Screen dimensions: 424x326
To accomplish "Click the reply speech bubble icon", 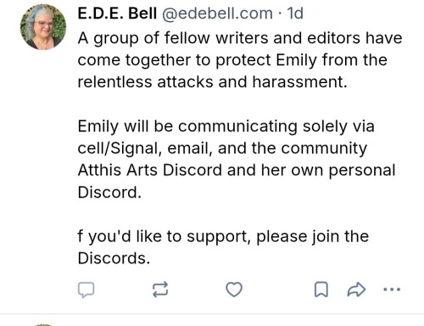I will (86, 290).
